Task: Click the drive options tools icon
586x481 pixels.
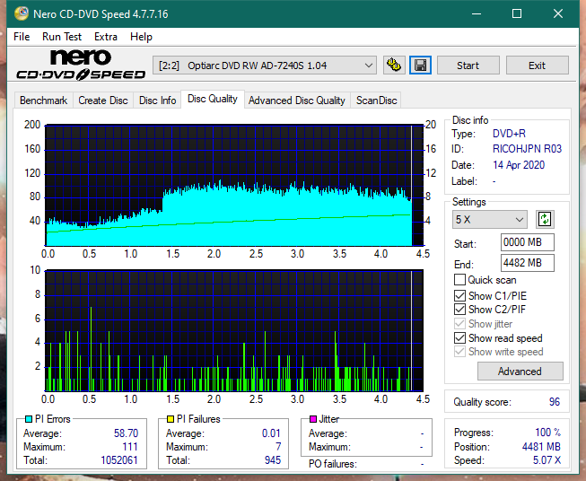Action: [394, 66]
